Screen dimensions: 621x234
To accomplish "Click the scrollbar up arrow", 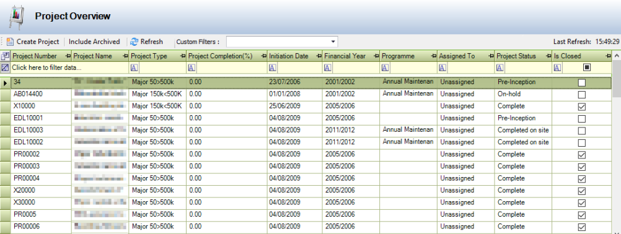I will 617,56.
